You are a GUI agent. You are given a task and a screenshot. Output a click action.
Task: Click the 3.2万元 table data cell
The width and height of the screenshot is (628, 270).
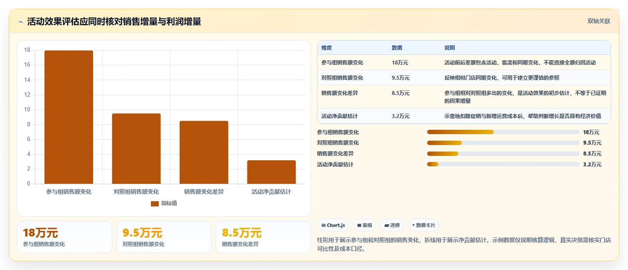(x=401, y=116)
